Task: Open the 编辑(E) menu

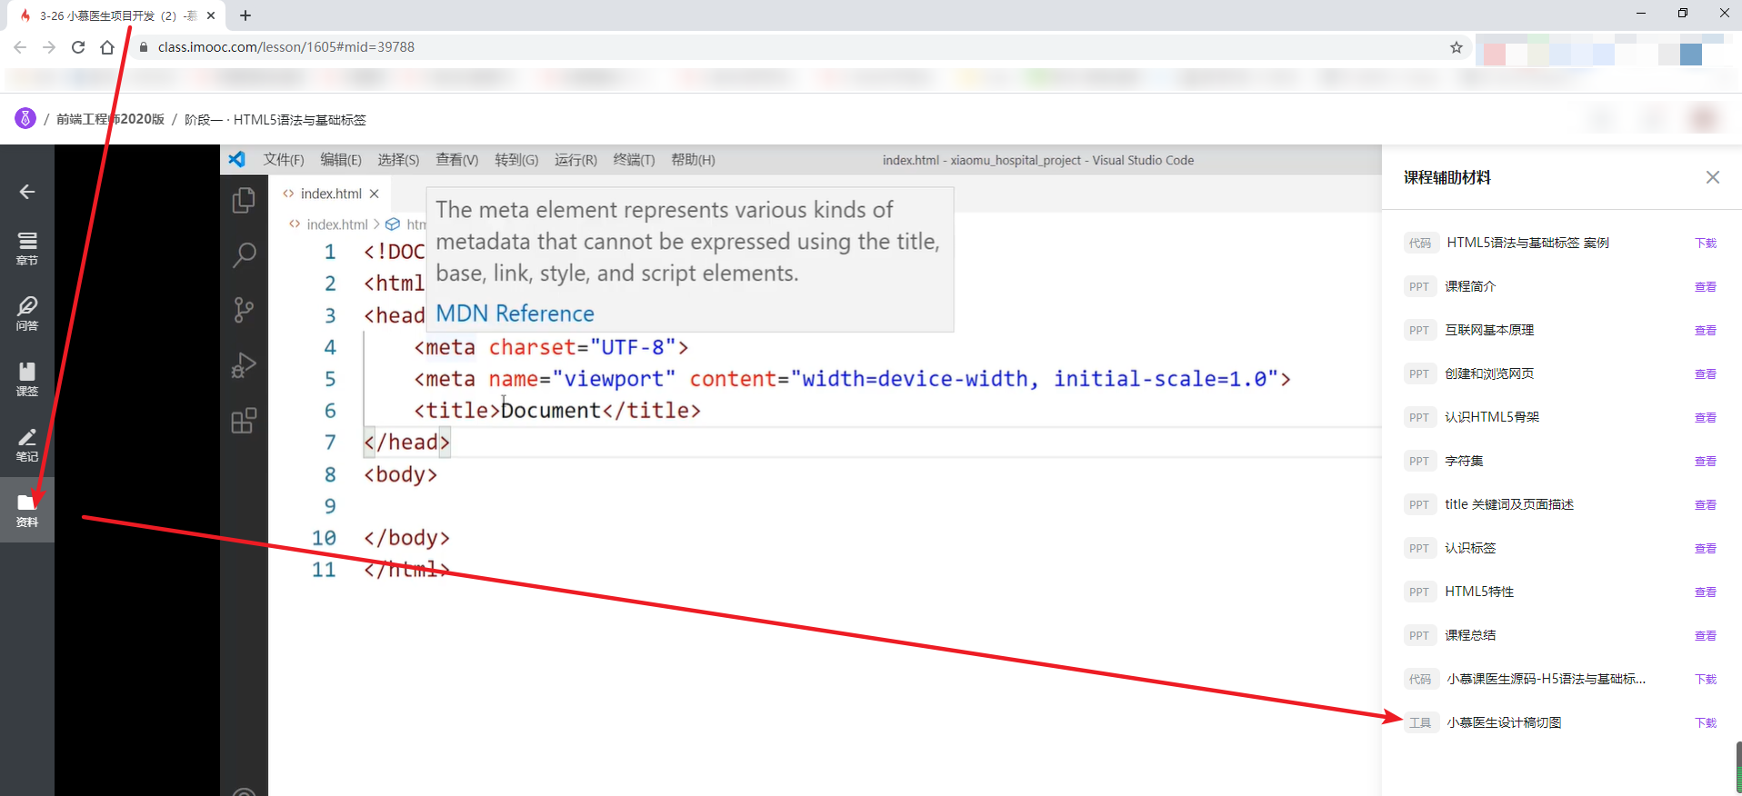Action: [341, 160]
